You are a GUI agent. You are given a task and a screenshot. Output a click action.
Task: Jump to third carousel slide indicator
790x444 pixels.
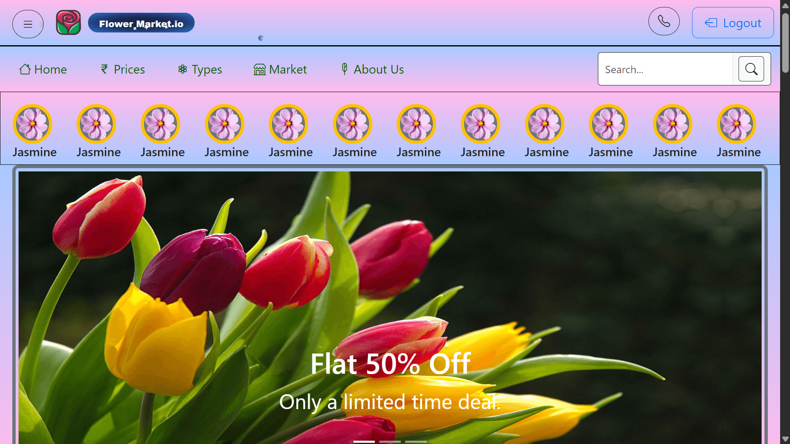click(416, 442)
